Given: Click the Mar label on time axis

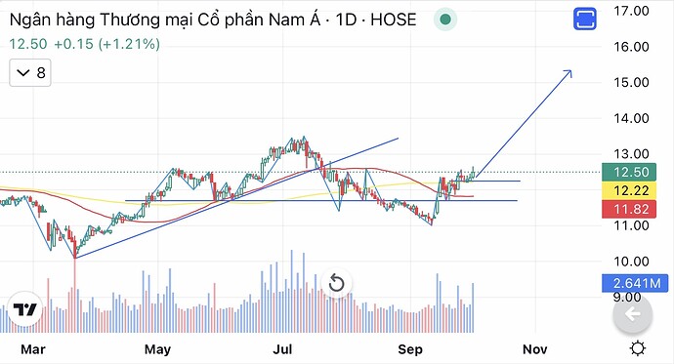Looking at the screenshot, I should 32,349.
